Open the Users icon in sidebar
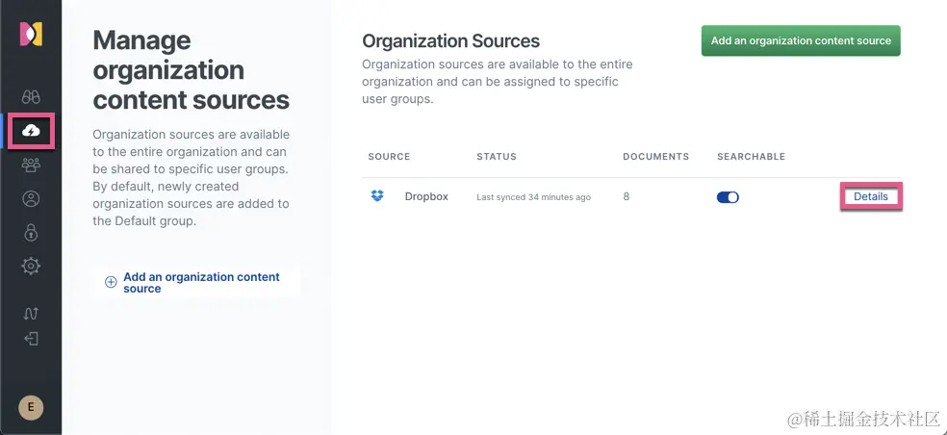This screenshot has width=947, height=435. tap(31, 199)
